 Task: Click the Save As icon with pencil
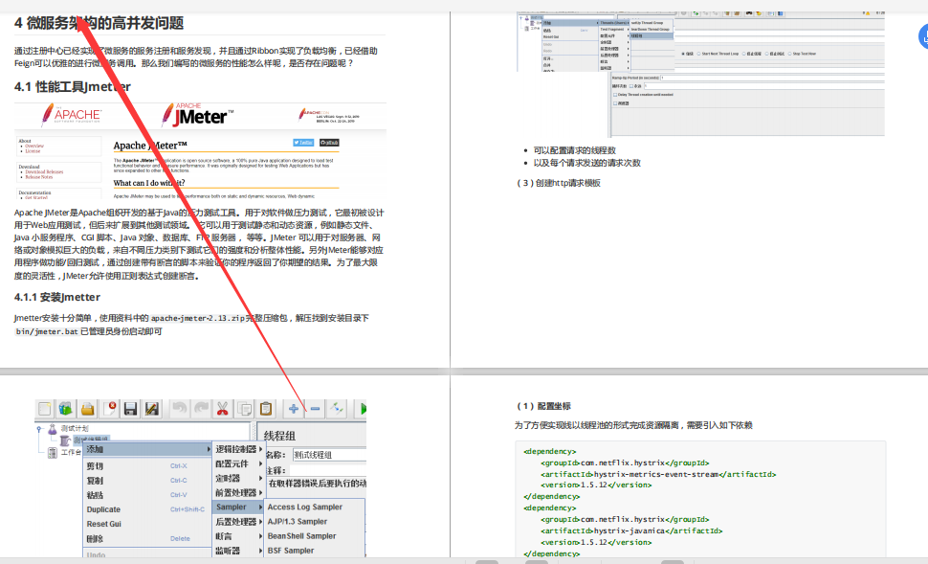(x=152, y=408)
